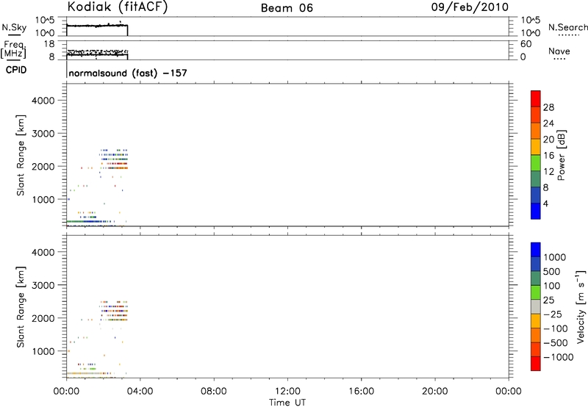588x407 pixels.
Task: Click the red bottom segment of Velocity colorbar
Action: click(x=536, y=364)
